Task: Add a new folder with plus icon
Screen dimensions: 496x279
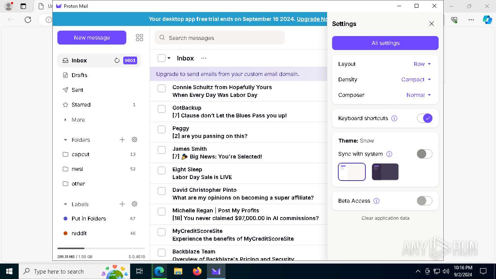Action: (122, 139)
